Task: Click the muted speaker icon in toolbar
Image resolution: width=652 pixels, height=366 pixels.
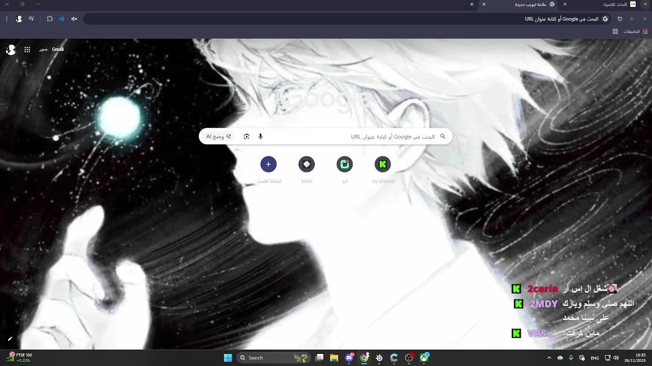Action: pyautogui.click(x=74, y=19)
